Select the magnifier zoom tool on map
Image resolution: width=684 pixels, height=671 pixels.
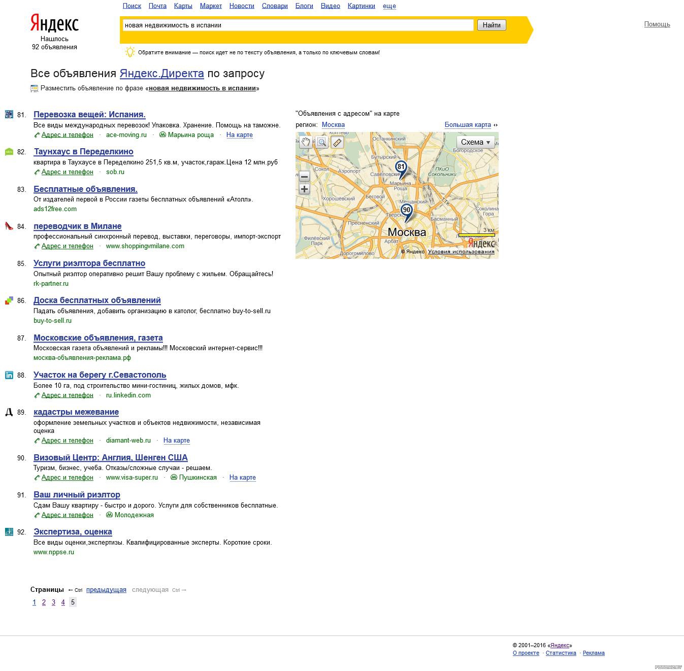pyautogui.click(x=321, y=142)
